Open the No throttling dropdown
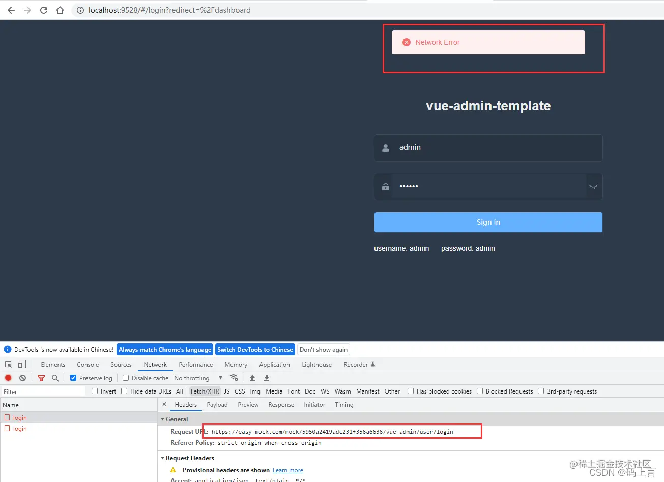 [x=198, y=378]
